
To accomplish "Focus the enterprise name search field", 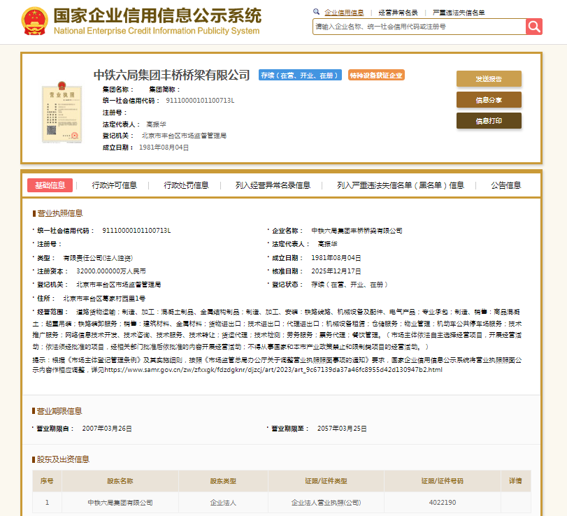I will [418, 27].
